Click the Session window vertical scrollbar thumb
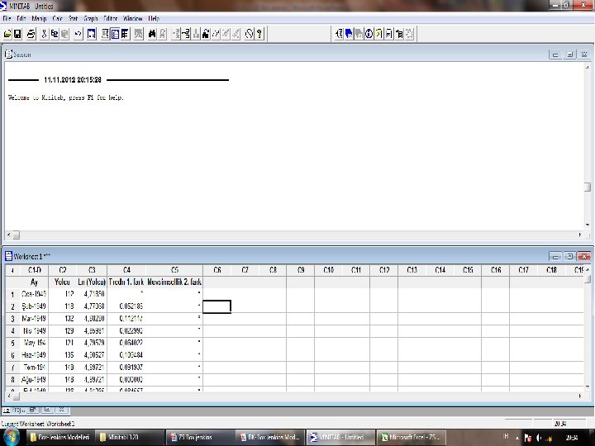Screen dimensions: 595x446 tap(588, 187)
